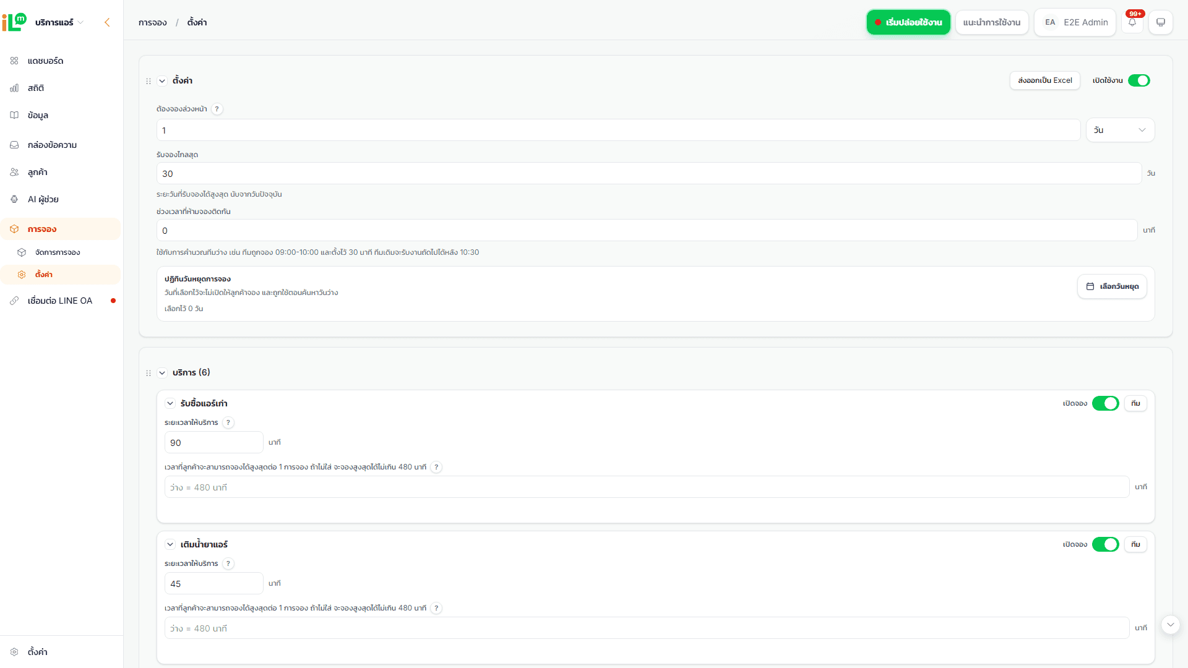
Task: Open แนะนำการใช้งาน usage guide
Action: [992, 22]
